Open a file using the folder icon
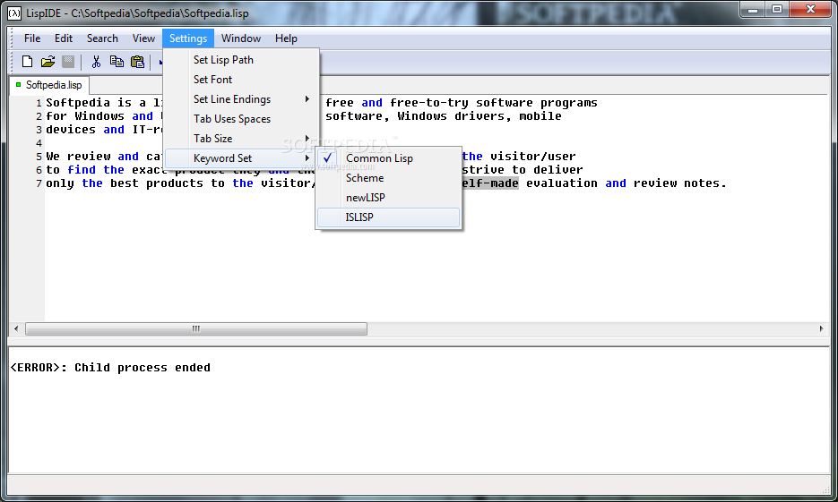 [48, 62]
